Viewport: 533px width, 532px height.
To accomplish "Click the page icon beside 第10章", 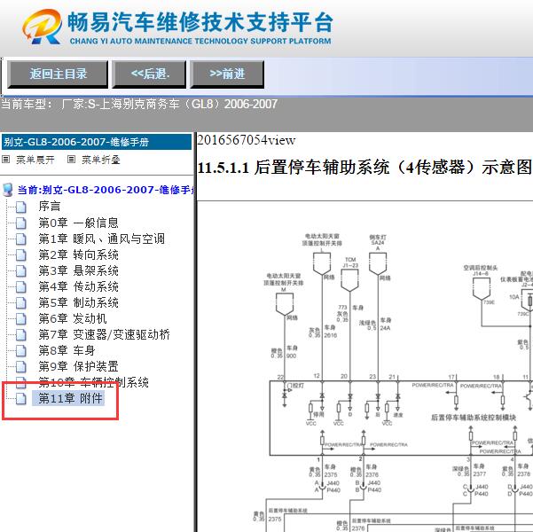I will click(x=21, y=383).
